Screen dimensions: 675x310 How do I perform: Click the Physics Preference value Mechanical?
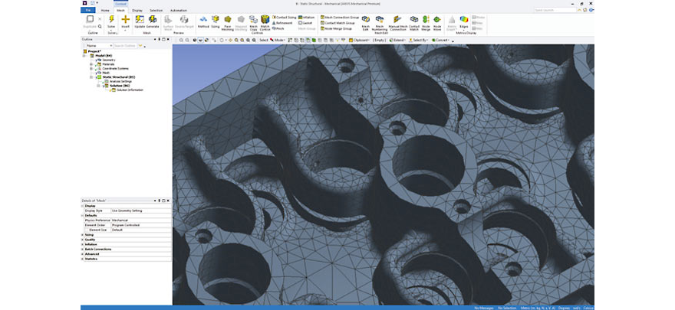coord(141,220)
